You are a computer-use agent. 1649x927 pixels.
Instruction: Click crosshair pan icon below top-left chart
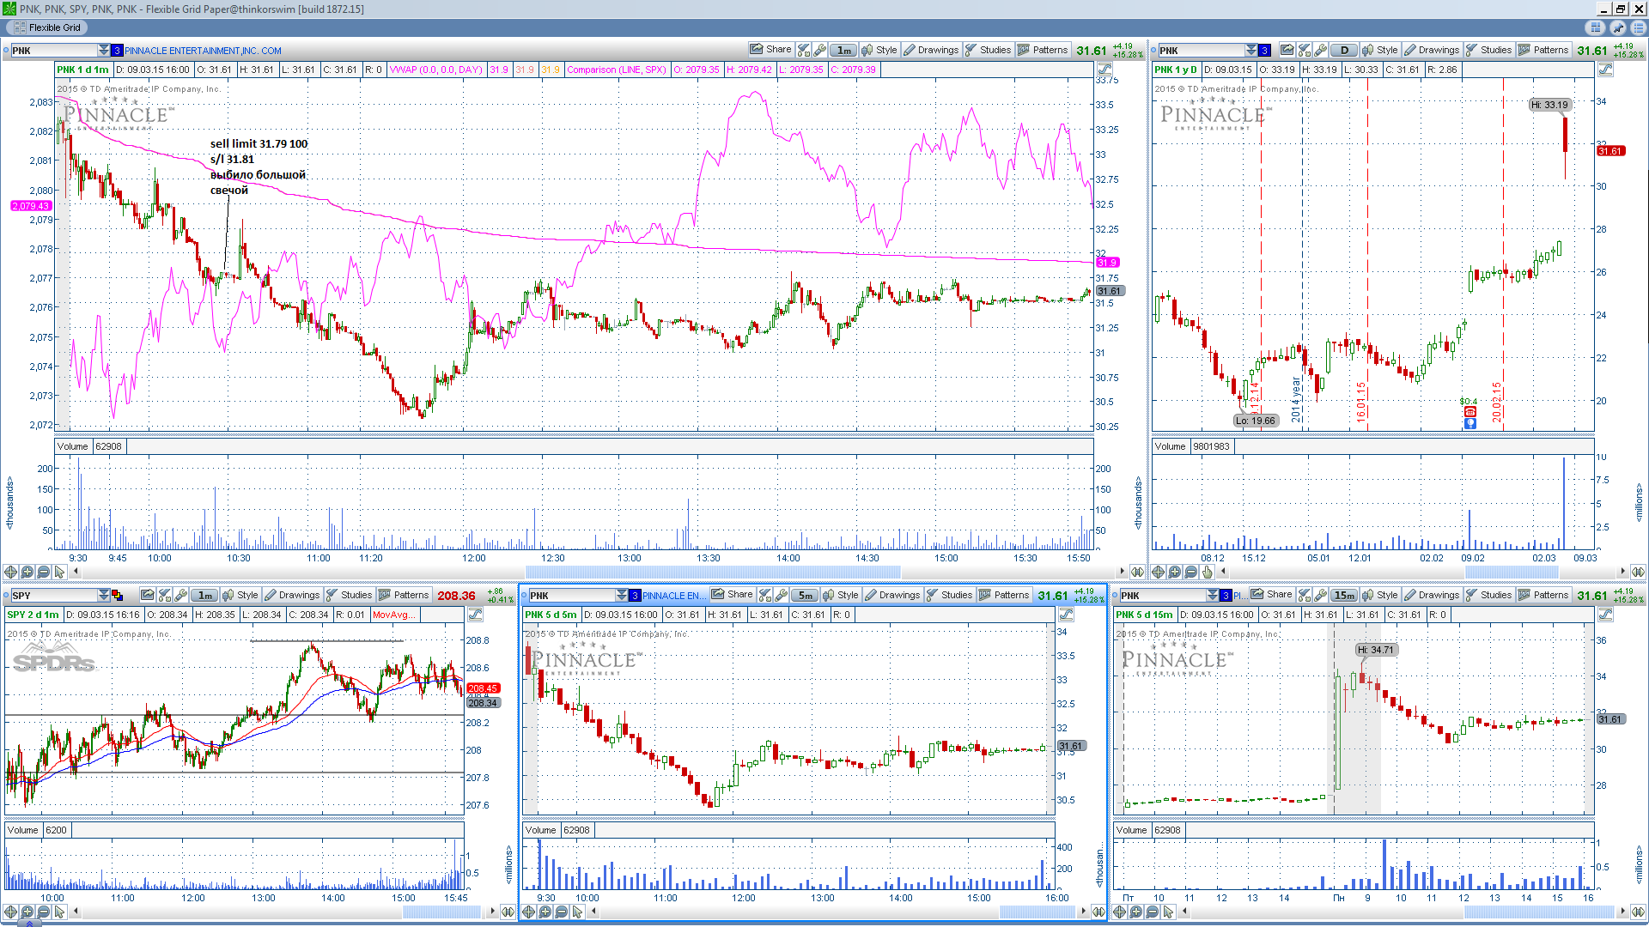[10, 572]
